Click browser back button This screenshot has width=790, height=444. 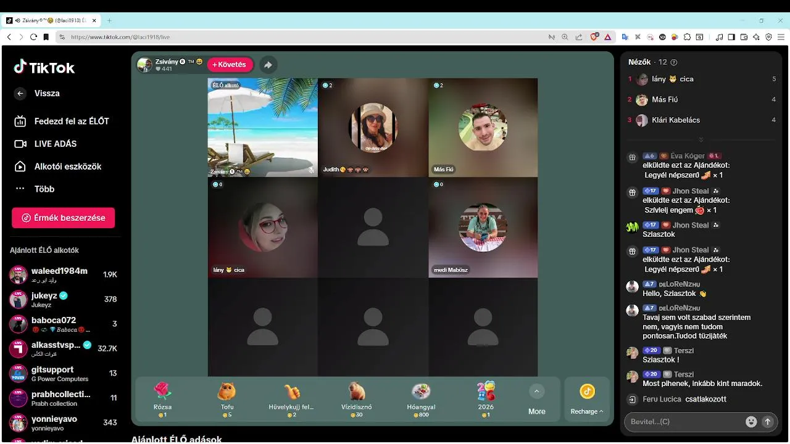click(x=9, y=37)
